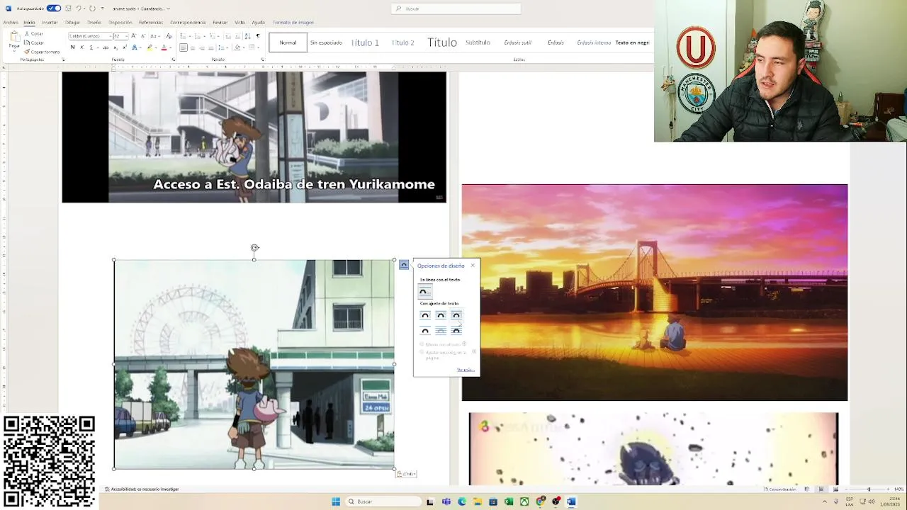Align text left
The width and height of the screenshot is (907, 510).
(x=184, y=47)
